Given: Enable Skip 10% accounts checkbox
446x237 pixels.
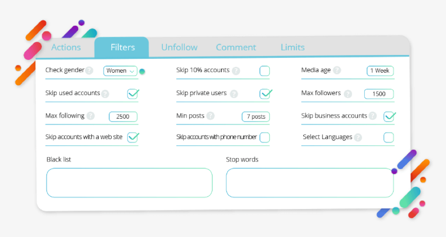Looking at the screenshot, I should click(x=265, y=71).
